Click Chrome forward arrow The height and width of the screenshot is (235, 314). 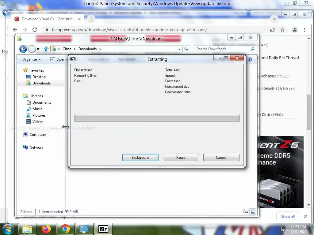click(x=25, y=30)
